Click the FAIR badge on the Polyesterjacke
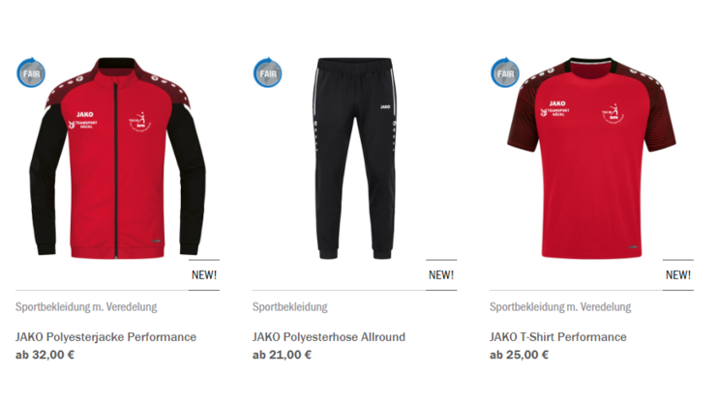Screen dimensions: 717x403 click(x=31, y=72)
